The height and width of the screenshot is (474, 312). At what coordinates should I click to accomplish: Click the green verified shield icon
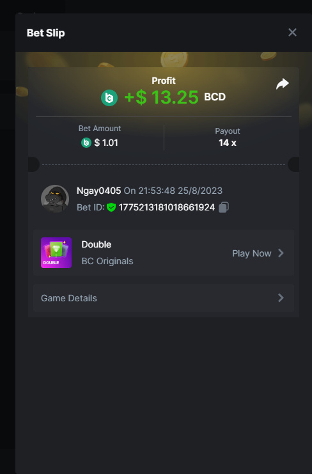[111, 207]
